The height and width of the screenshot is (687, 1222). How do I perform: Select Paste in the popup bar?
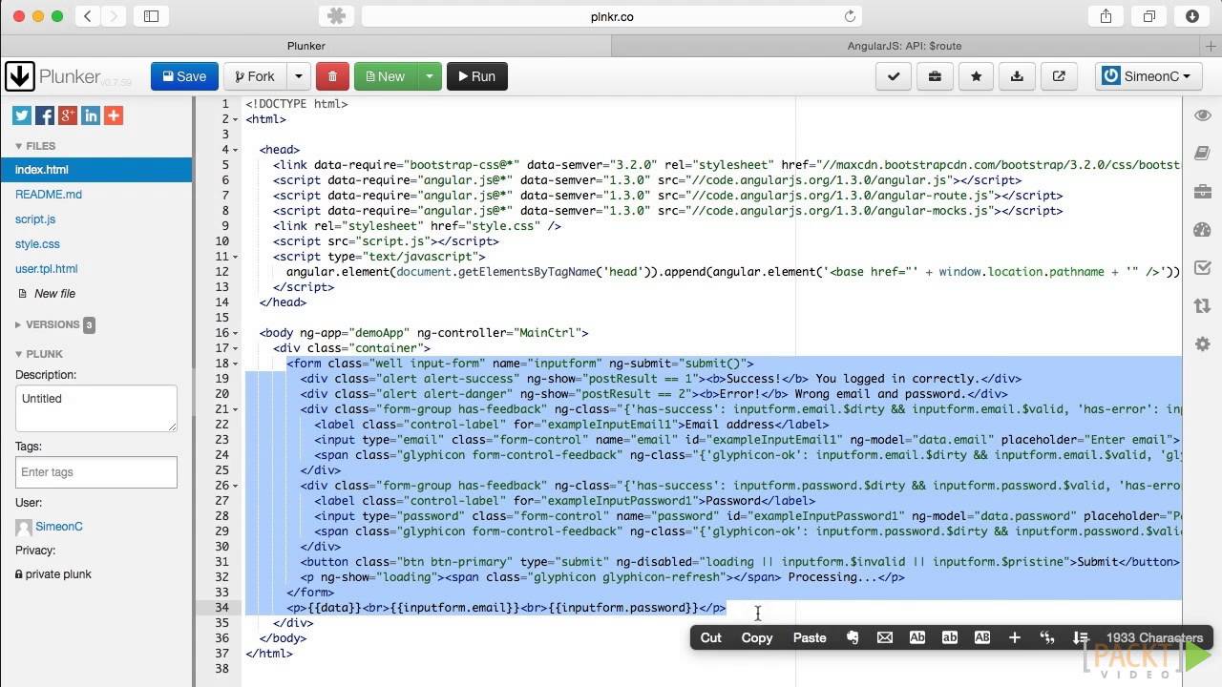pyautogui.click(x=810, y=637)
